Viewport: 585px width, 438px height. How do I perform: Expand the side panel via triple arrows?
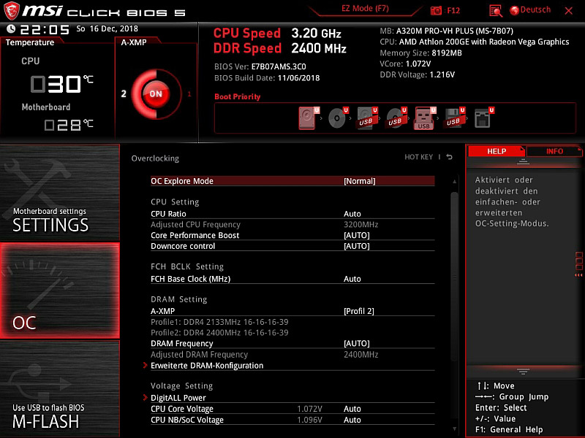[x=578, y=275]
